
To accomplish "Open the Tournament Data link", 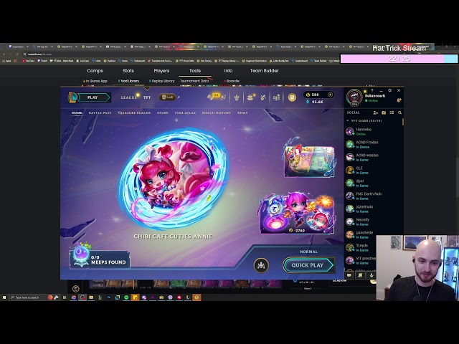I will 194,81.
